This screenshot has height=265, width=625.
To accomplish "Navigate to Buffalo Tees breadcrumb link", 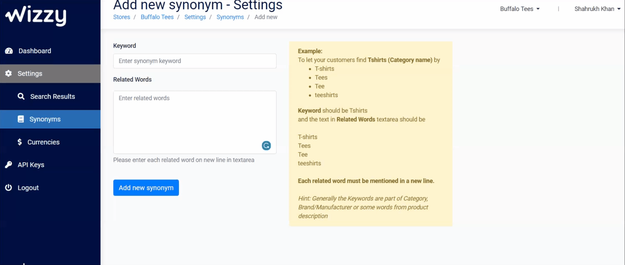I will click(157, 17).
